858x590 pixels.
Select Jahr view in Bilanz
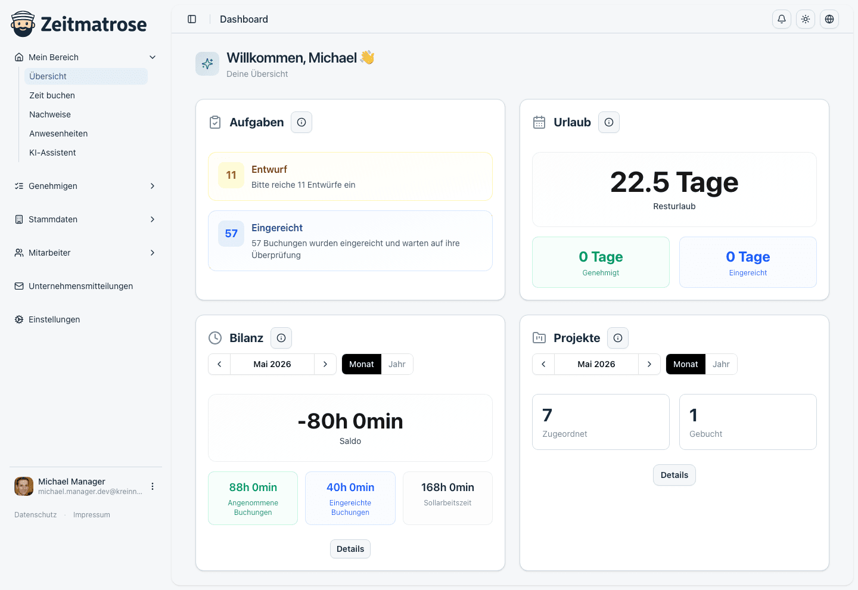point(397,364)
